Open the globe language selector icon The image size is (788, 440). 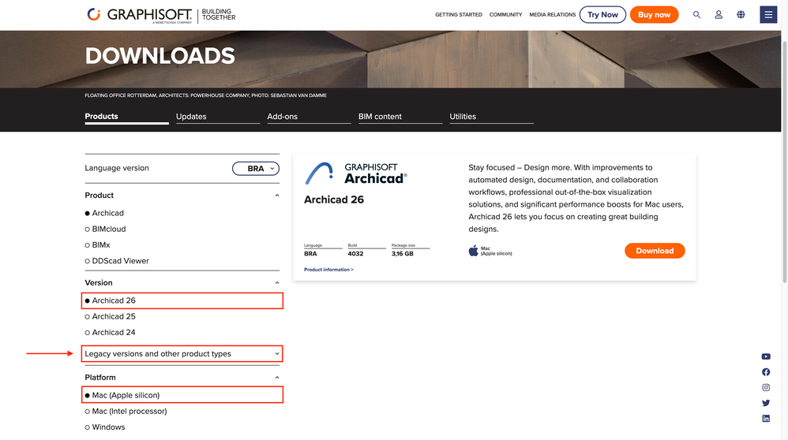pyautogui.click(x=741, y=14)
